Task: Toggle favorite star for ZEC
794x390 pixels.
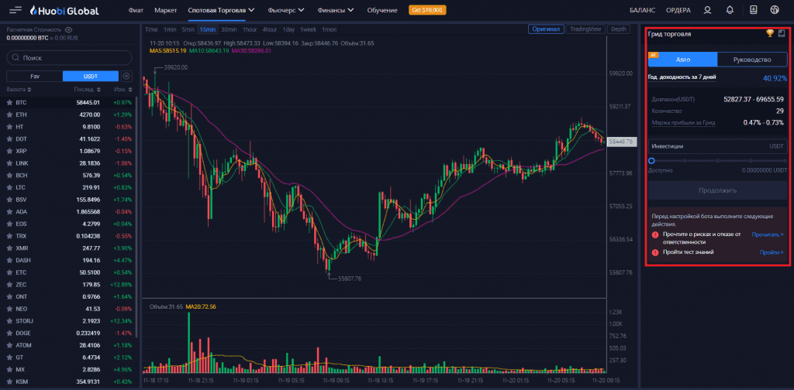Action: pos(9,285)
